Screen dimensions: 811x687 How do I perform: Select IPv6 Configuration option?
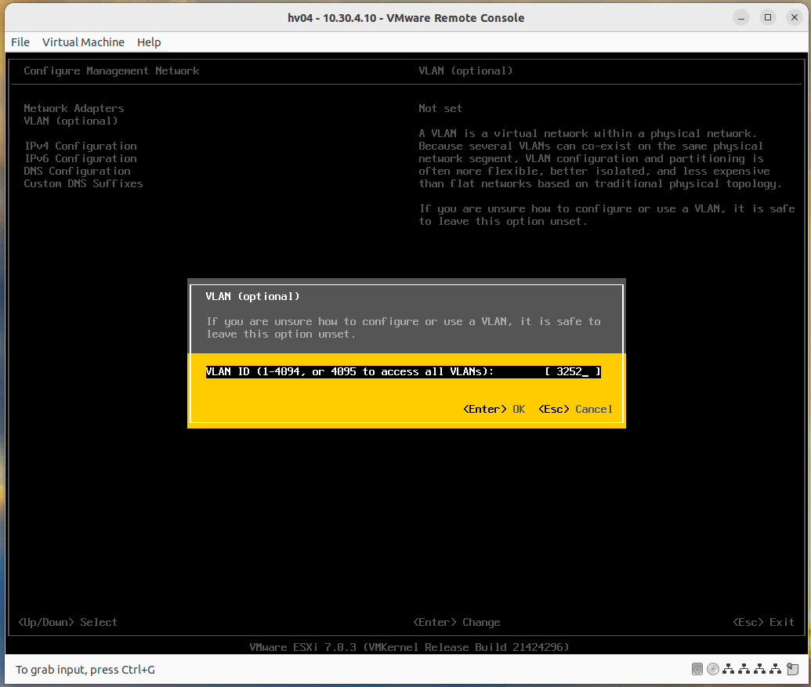(x=80, y=158)
